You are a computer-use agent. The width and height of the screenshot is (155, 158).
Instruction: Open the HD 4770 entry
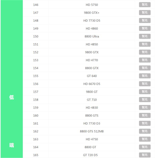pos(92,60)
